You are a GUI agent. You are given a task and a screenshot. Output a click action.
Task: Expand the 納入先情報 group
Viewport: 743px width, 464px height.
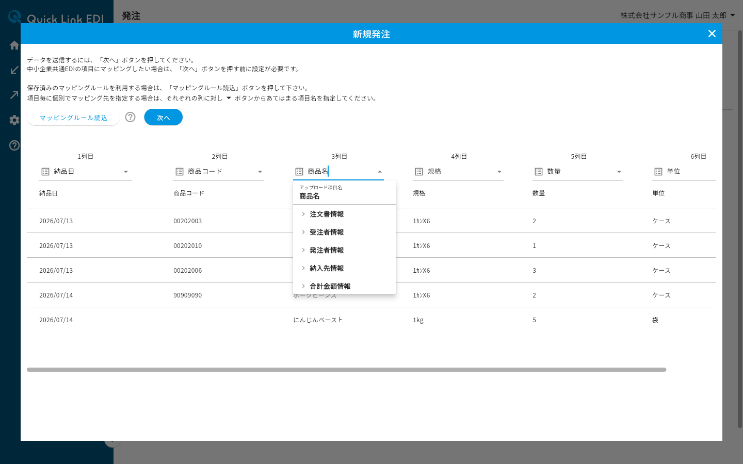coord(345,268)
